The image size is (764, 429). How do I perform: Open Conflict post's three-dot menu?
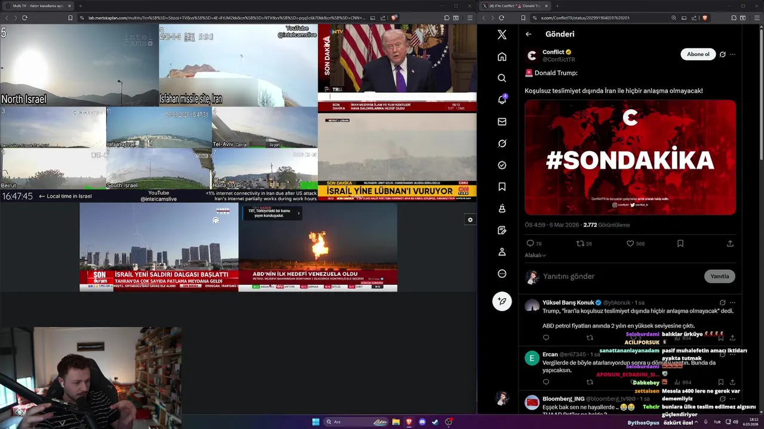click(x=732, y=54)
